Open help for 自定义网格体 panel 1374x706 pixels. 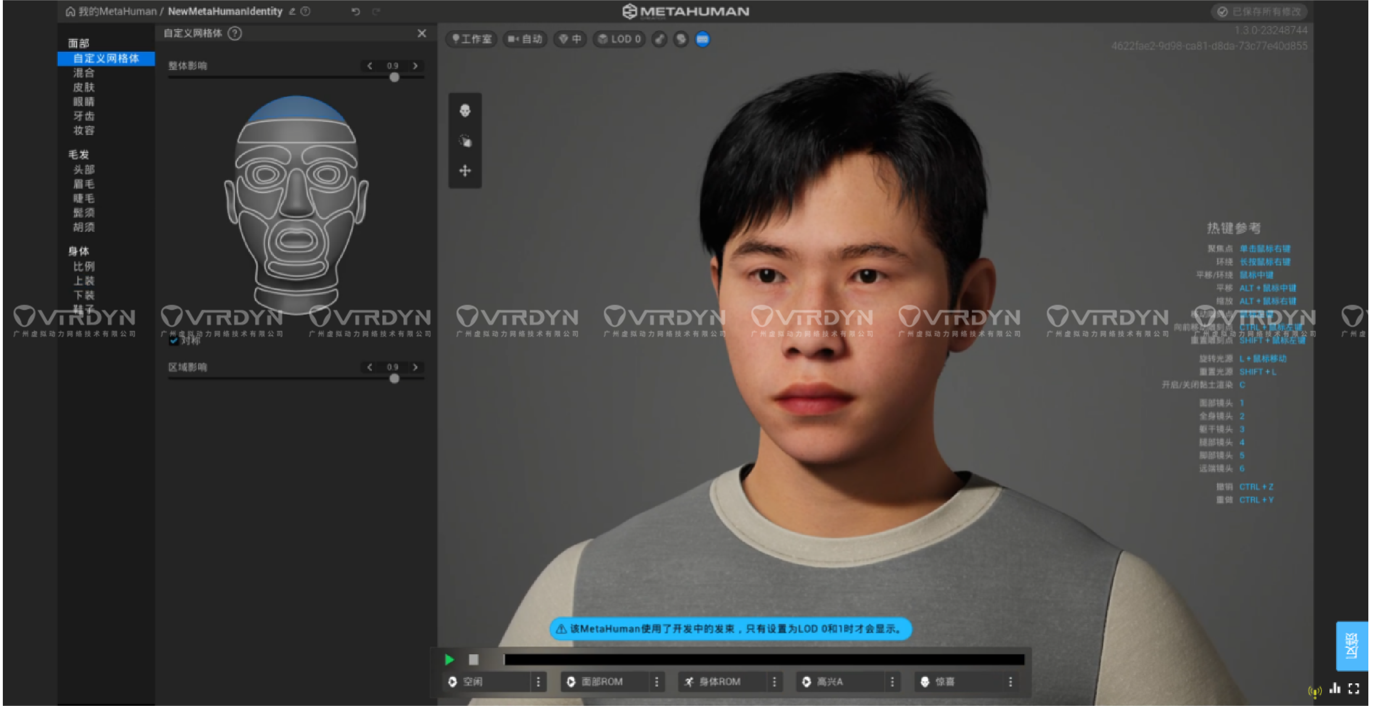coord(235,34)
